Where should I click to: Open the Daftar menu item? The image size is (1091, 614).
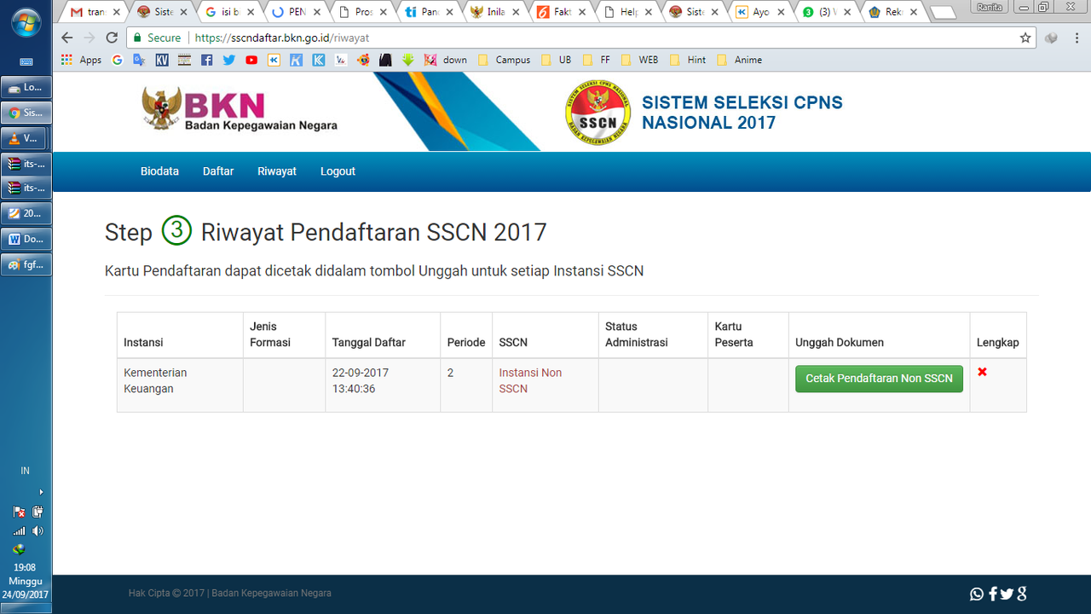[x=218, y=171]
